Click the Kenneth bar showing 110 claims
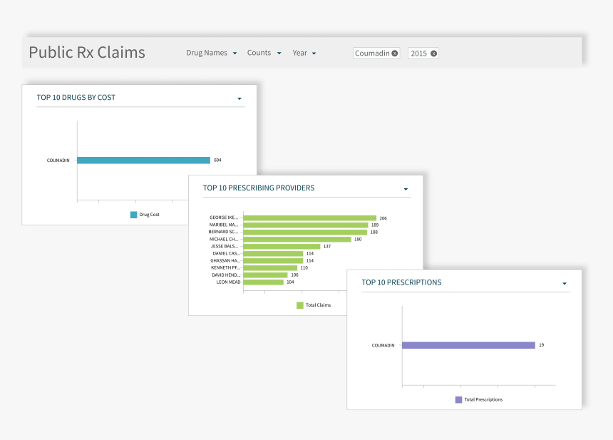This screenshot has height=440, width=613. (x=270, y=267)
